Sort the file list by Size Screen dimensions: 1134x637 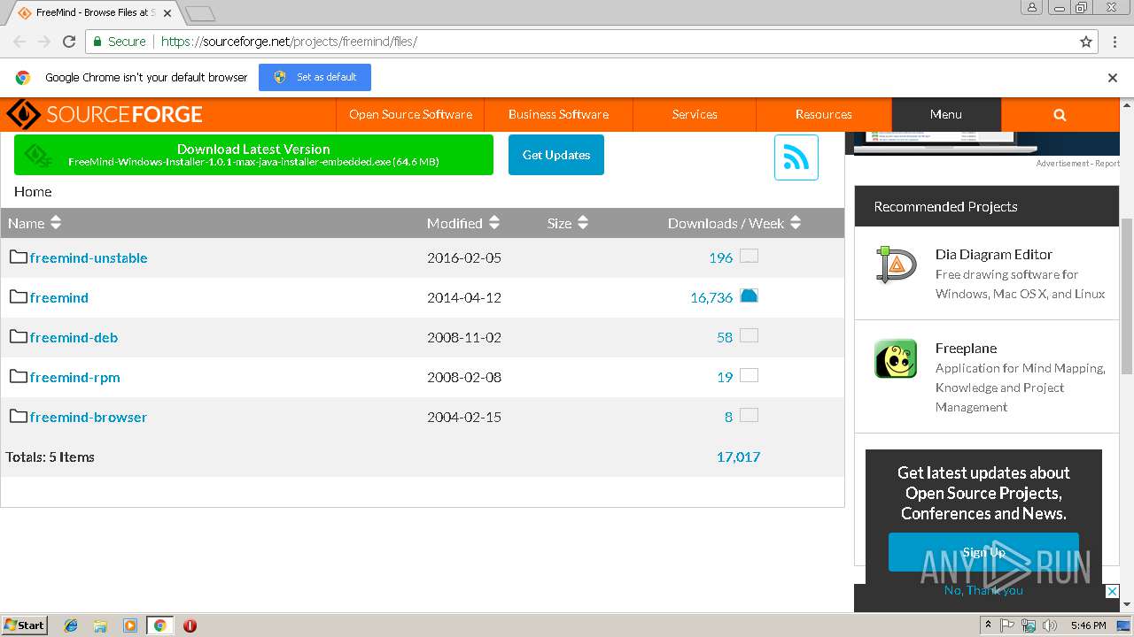coord(568,223)
